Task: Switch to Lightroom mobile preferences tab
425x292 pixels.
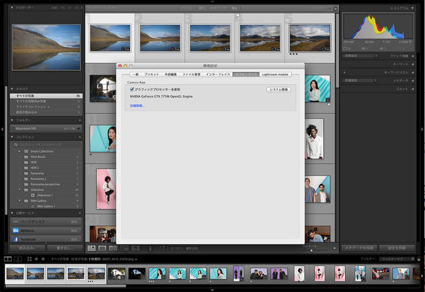Action: pyautogui.click(x=275, y=75)
